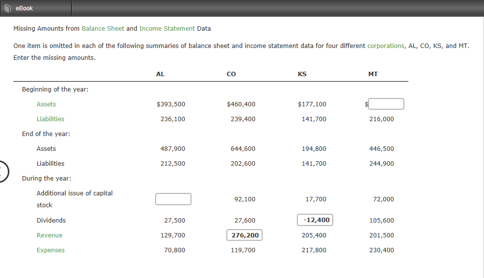Click KS expenses value 217,800
The height and width of the screenshot is (278, 484).
(x=314, y=250)
